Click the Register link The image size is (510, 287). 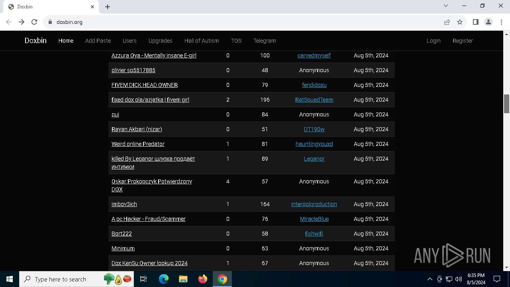[463, 41]
